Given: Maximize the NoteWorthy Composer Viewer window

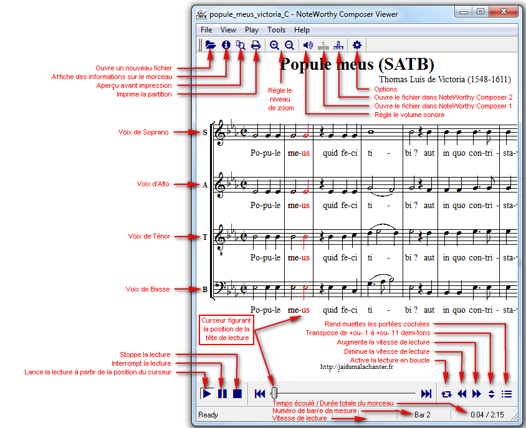Looking at the screenshot, I should pyautogui.click(x=481, y=12).
